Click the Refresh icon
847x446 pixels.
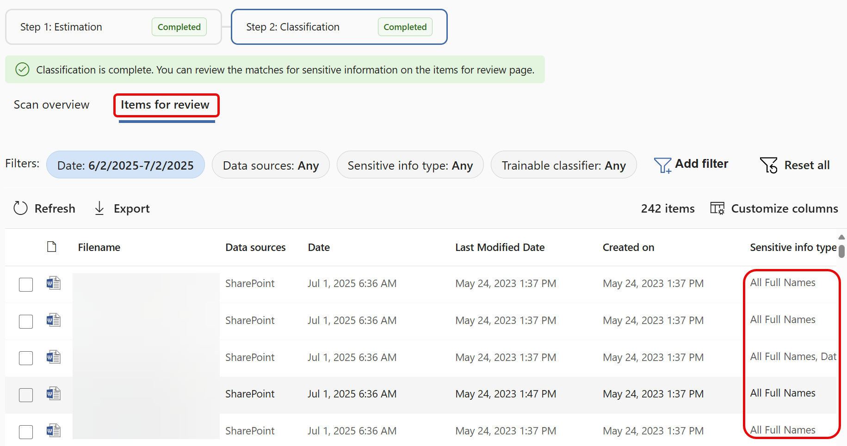tap(20, 208)
